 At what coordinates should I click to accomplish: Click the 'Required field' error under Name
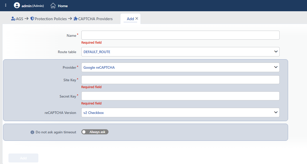click(x=91, y=43)
